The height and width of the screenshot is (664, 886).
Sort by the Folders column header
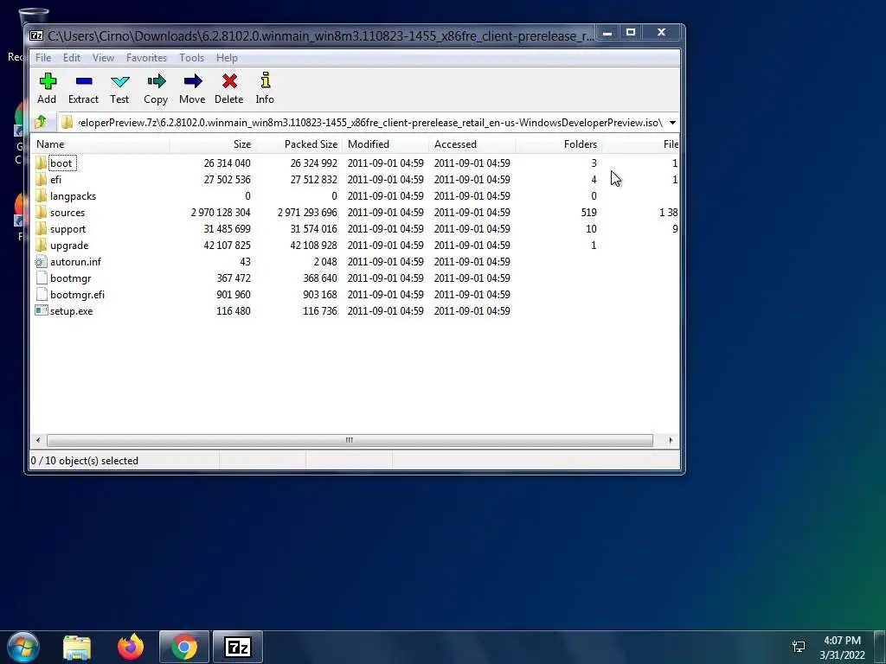[x=558, y=144]
